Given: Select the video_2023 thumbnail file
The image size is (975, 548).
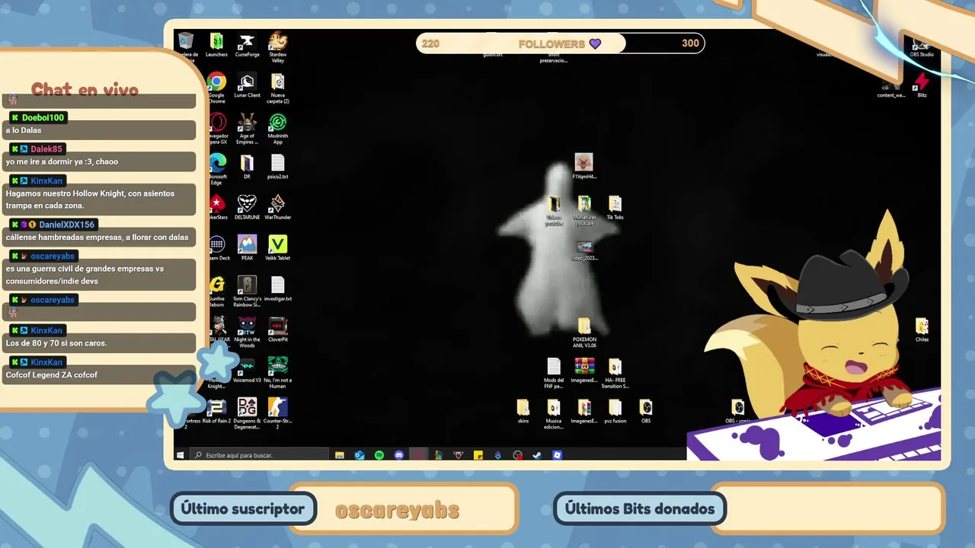Looking at the screenshot, I should (584, 250).
